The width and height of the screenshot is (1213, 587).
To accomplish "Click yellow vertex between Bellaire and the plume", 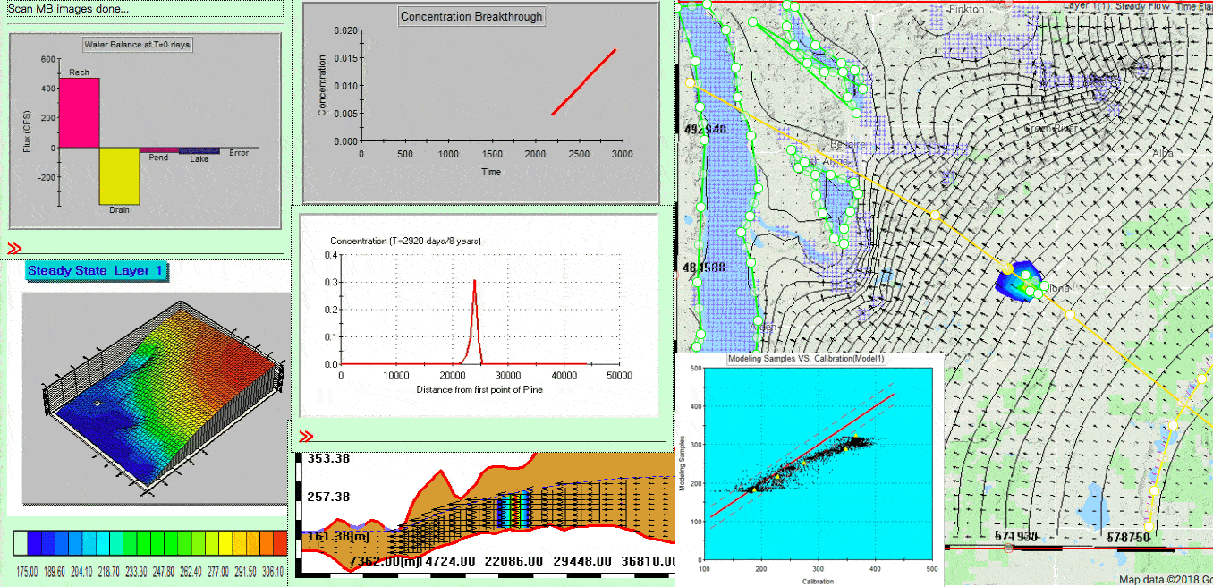I will [x=935, y=216].
